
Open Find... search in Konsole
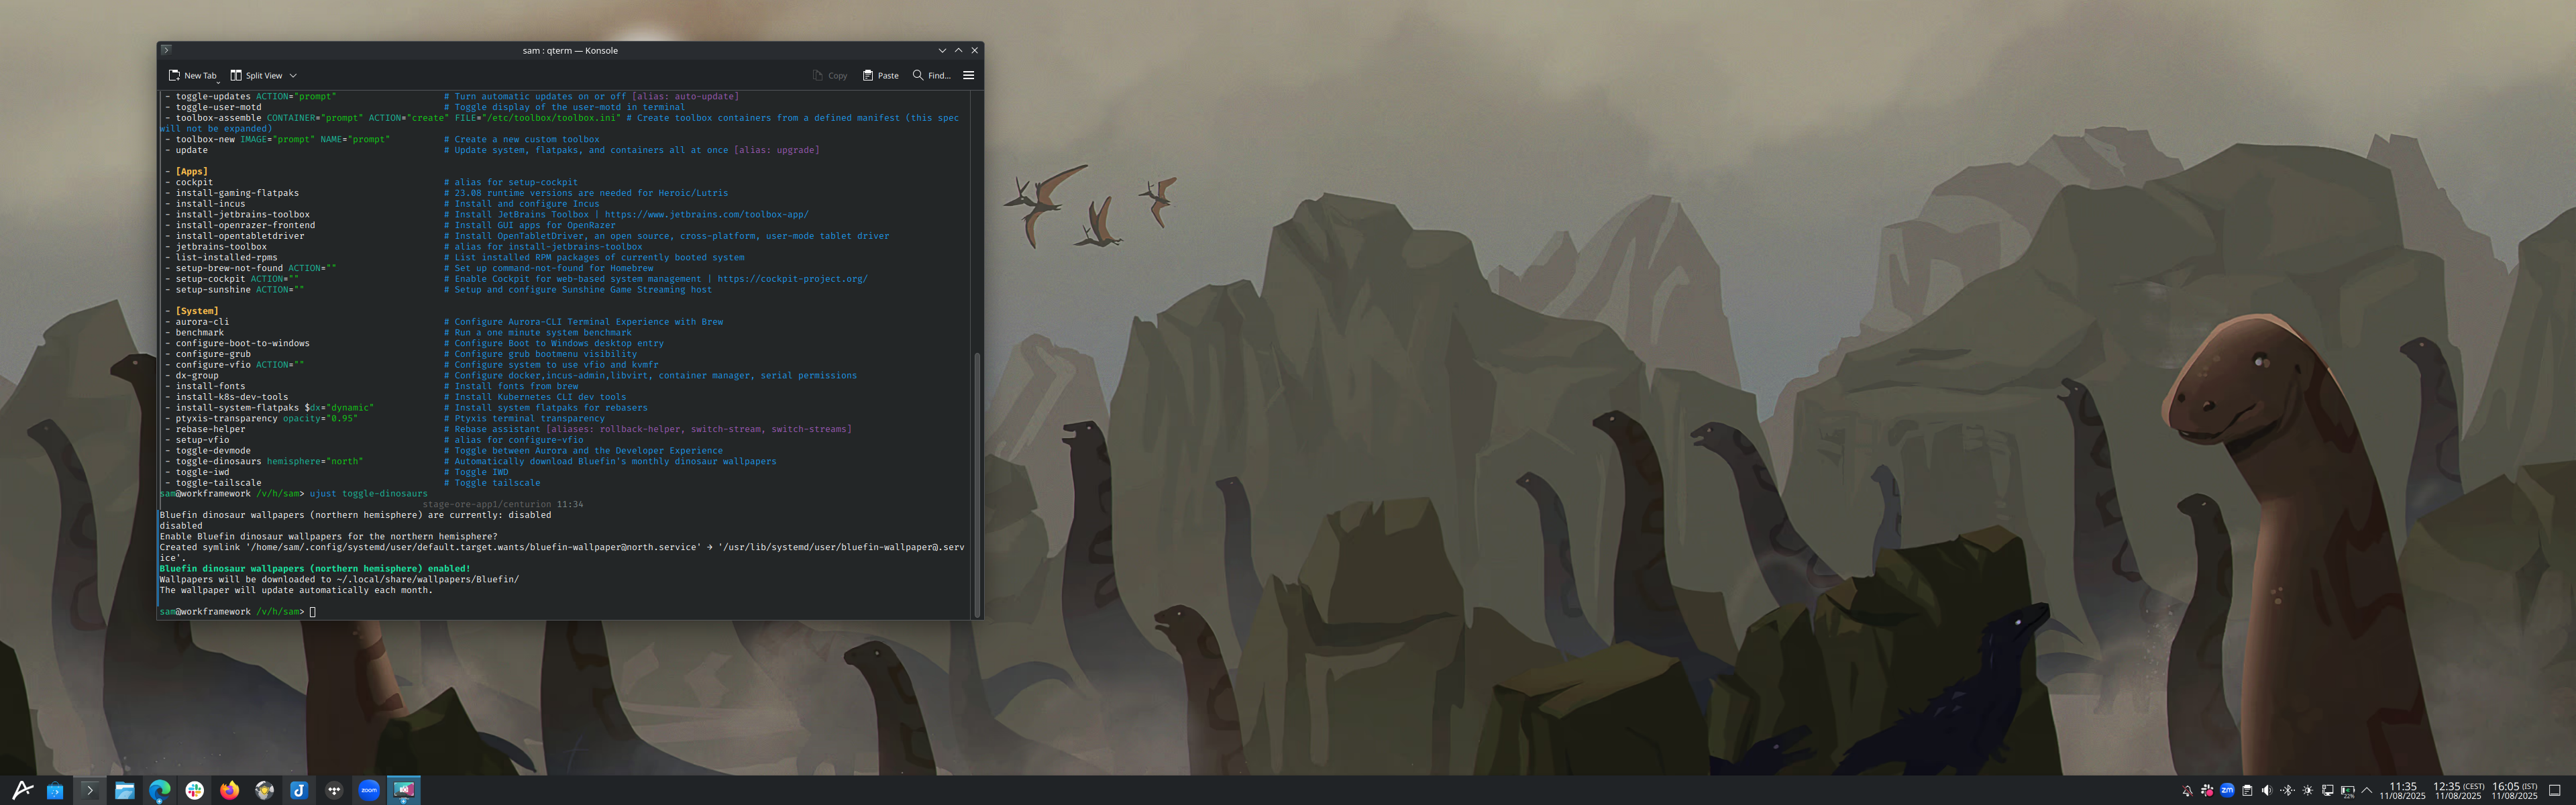931,75
